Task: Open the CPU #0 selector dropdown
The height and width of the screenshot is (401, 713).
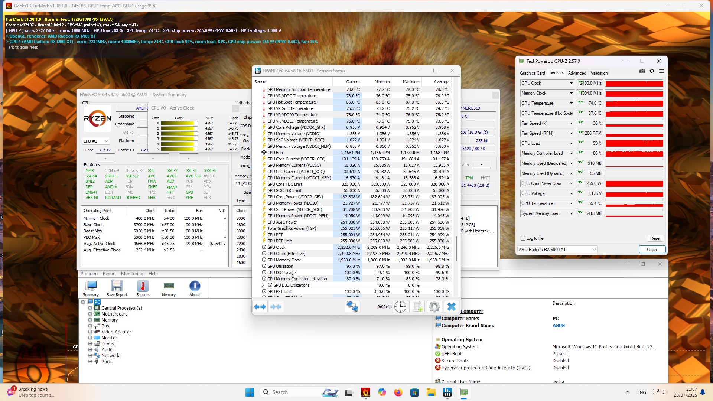Action: click(96, 141)
